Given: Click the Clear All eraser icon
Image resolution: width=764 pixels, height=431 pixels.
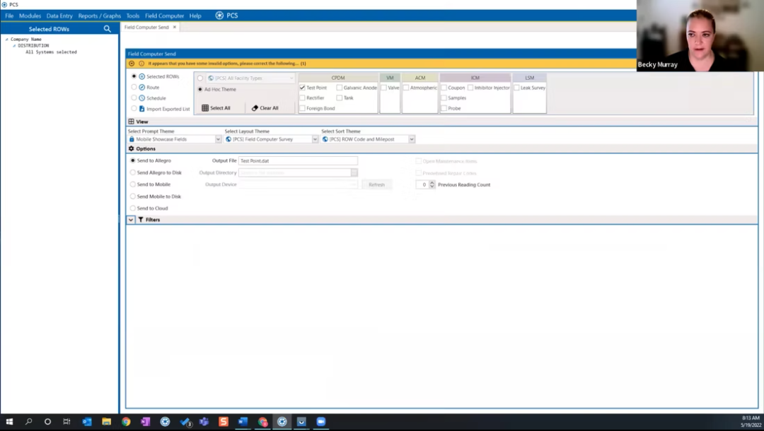Looking at the screenshot, I should (x=255, y=107).
